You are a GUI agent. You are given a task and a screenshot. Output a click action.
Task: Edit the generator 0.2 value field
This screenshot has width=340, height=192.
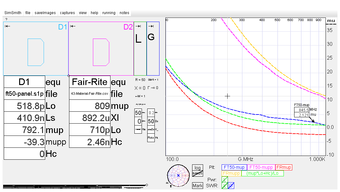point(151,113)
